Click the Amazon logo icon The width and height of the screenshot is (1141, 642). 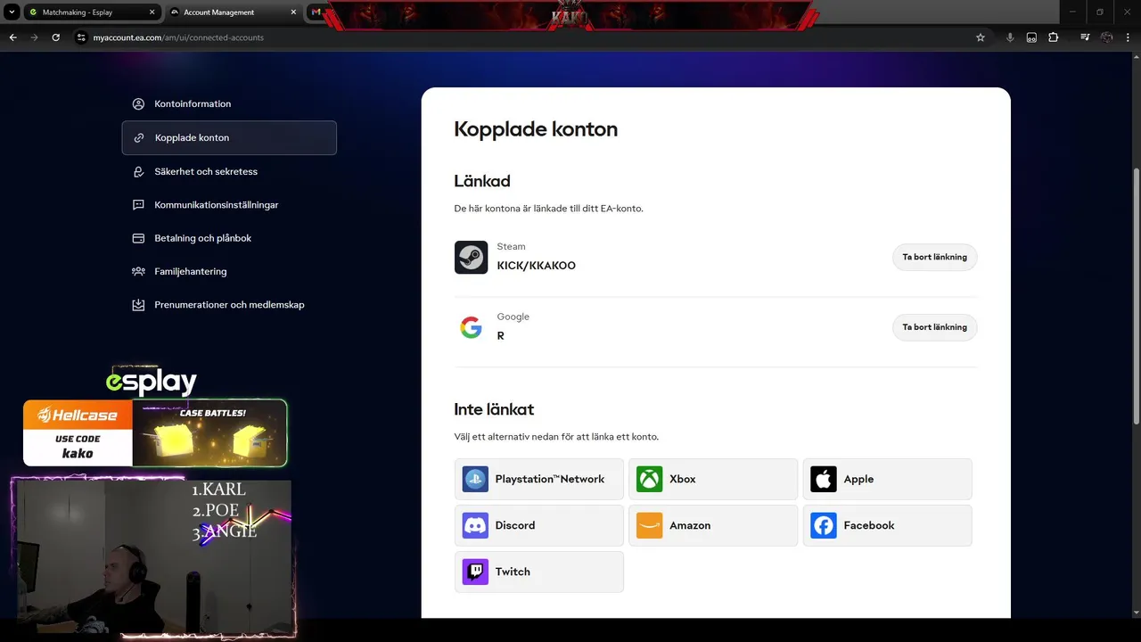pos(649,525)
